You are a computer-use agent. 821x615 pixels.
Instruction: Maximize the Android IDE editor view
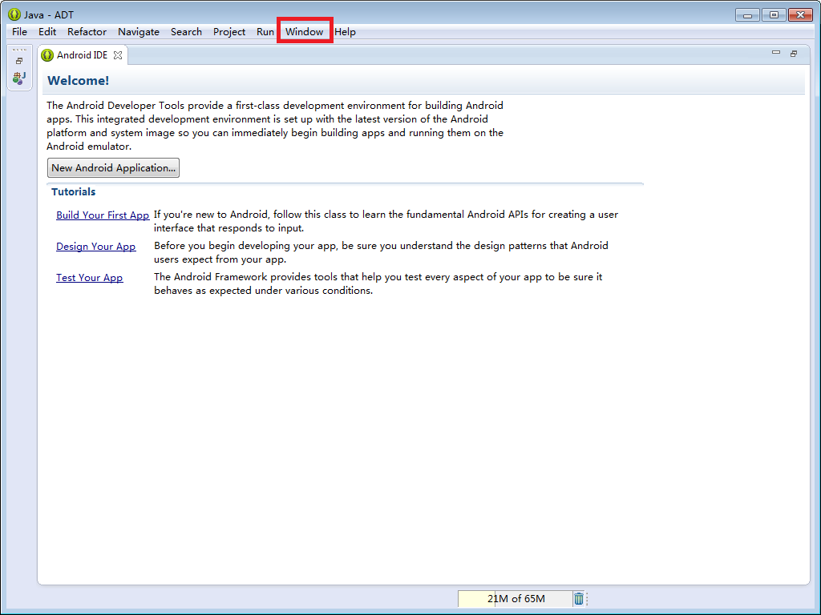pyautogui.click(x=794, y=54)
